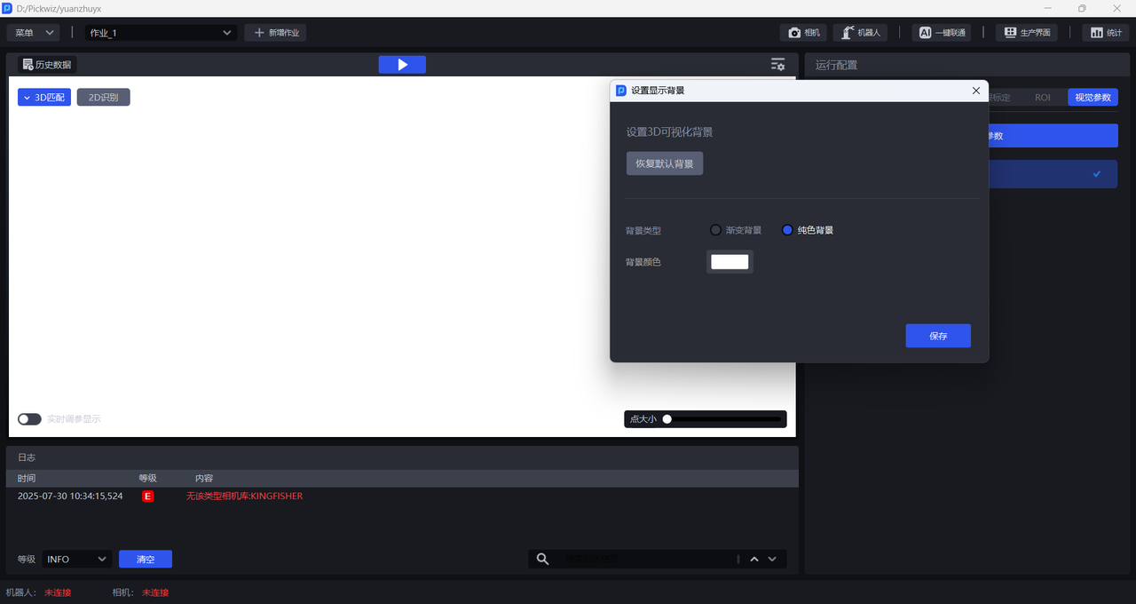Click the 保存 save button
The height and width of the screenshot is (604, 1136).
pos(937,336)
